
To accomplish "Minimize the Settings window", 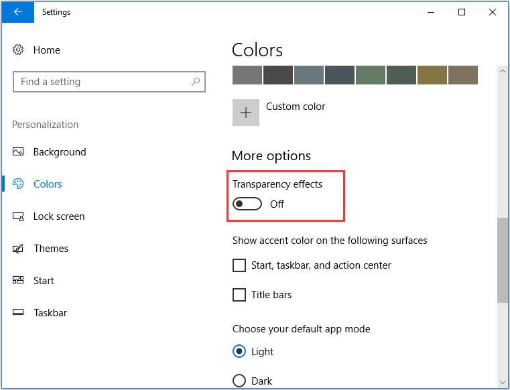I will click(x=431, y=12).
